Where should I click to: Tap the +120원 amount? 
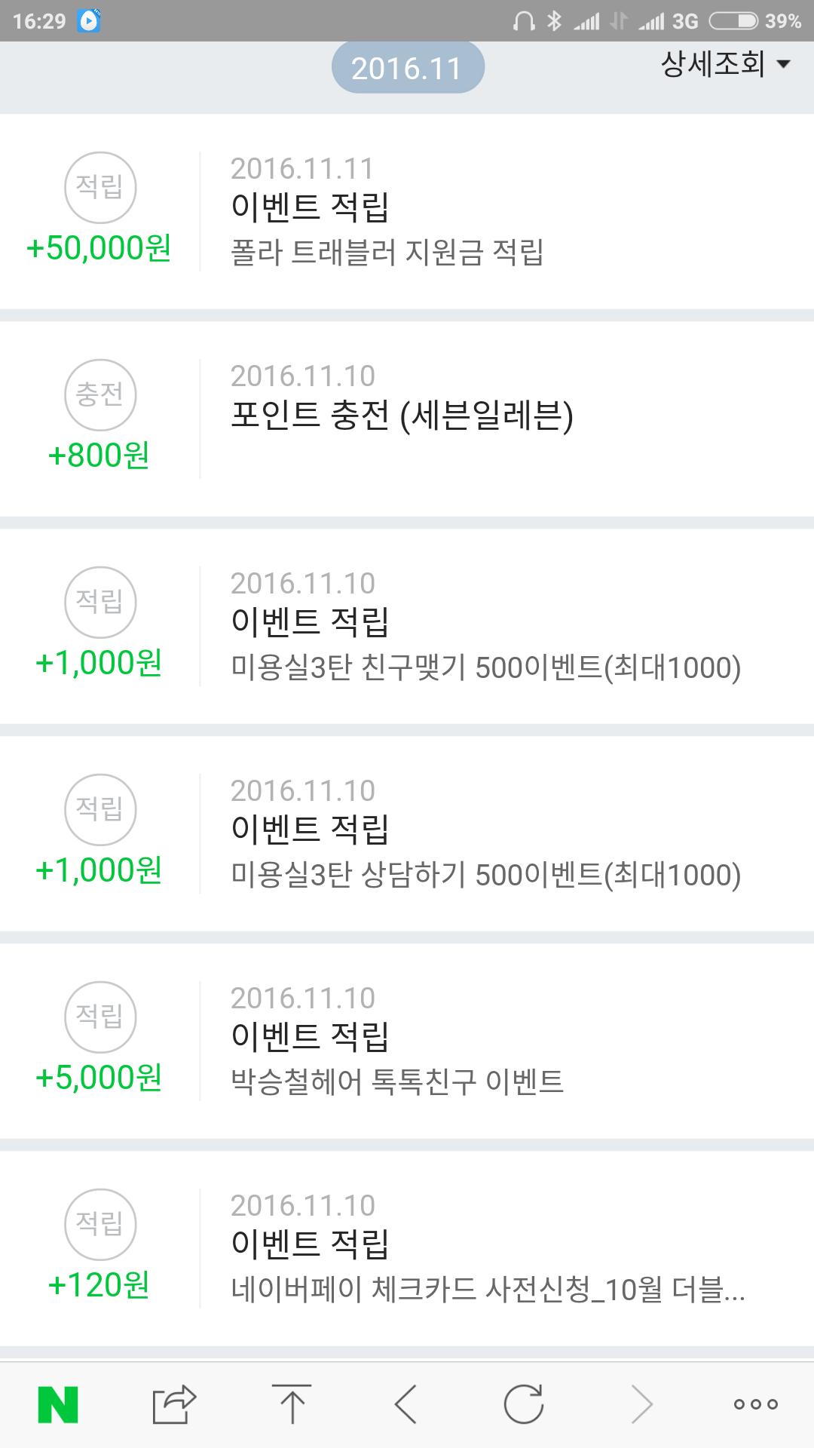point(99,1285)
